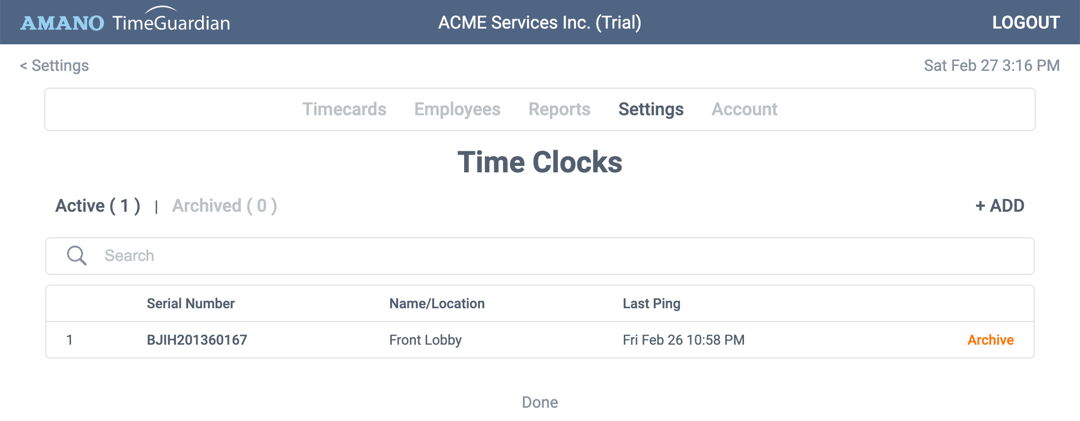Switch to the Employees tab
Image resolution: width=1080 pixels, height=421 pixels.
pos(457,109)
